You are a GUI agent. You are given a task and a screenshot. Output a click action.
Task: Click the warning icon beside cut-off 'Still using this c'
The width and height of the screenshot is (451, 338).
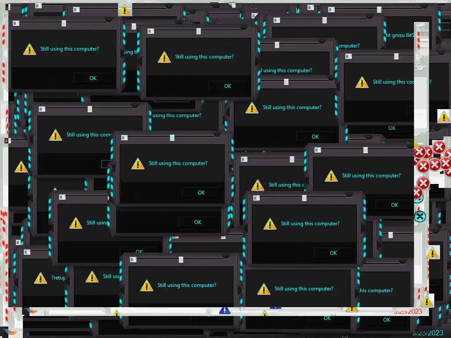click(257, 185)
